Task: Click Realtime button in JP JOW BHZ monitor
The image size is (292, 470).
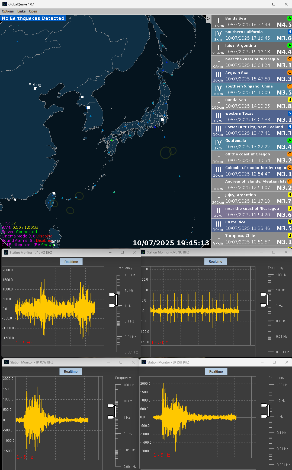Action: click(x=71, y=371)
